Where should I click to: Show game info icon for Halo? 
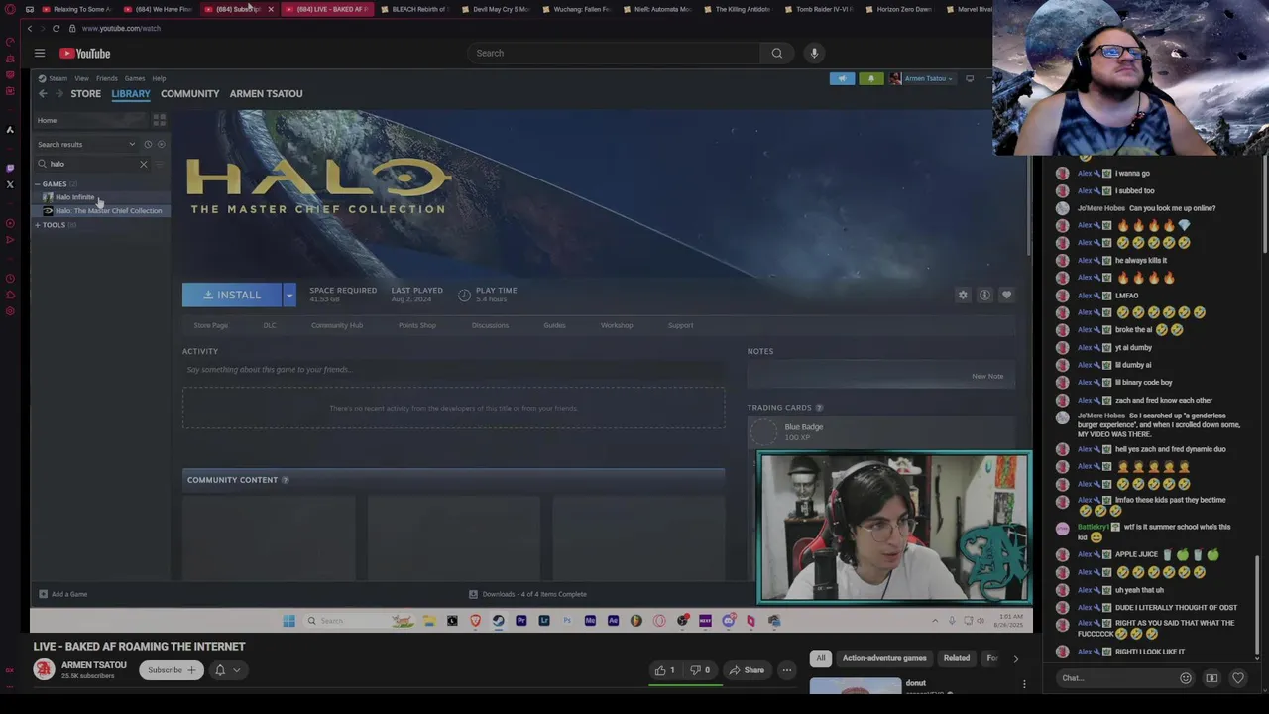984,295
